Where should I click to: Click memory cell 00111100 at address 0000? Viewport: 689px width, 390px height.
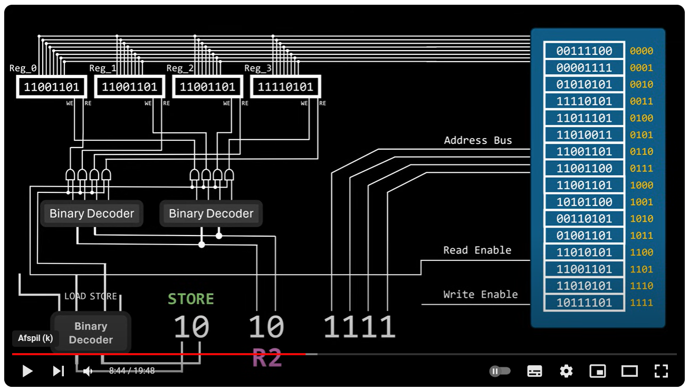[x=584, y=51]
